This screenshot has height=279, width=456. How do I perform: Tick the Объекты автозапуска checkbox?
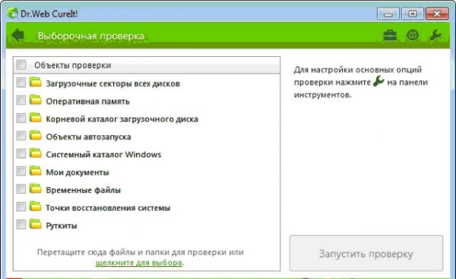pos(21,136)
